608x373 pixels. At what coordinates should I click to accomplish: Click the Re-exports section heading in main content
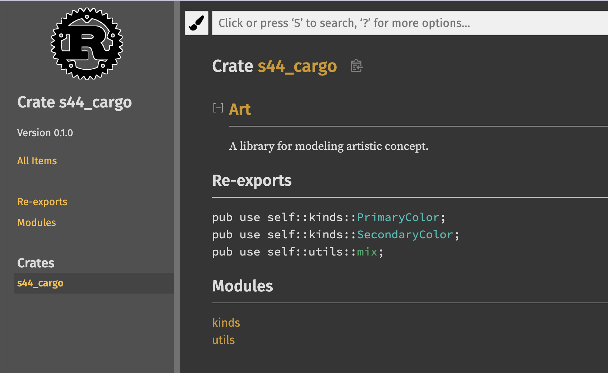(252, 180)
